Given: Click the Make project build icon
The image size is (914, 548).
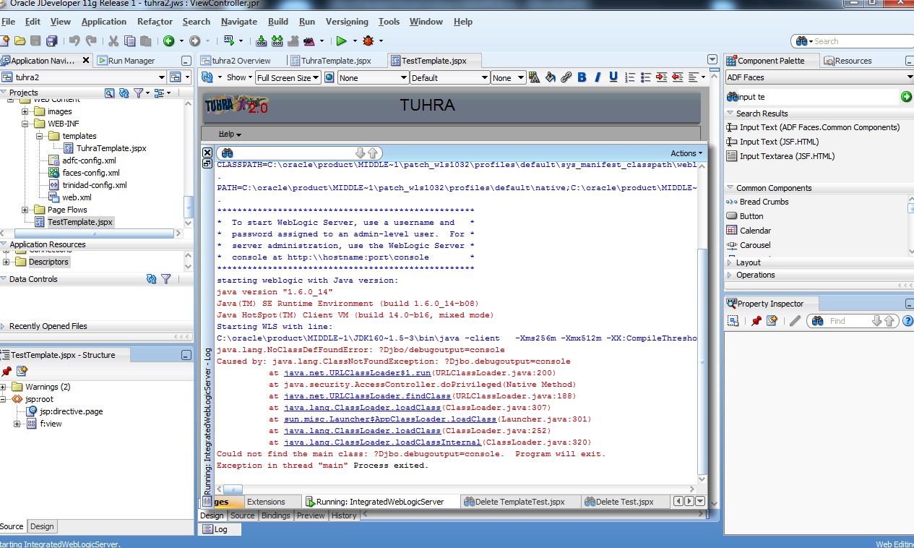Looking at the screenshot, I should [261, 41].
